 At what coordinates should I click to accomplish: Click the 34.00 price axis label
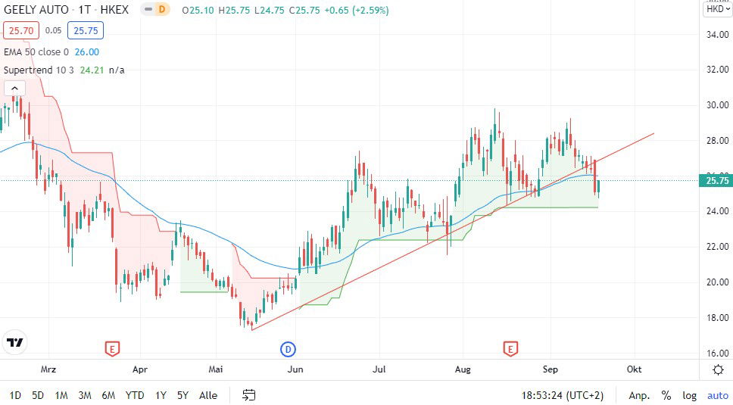717,35
